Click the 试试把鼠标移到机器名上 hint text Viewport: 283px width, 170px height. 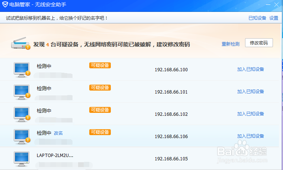(x=57, y=18)
